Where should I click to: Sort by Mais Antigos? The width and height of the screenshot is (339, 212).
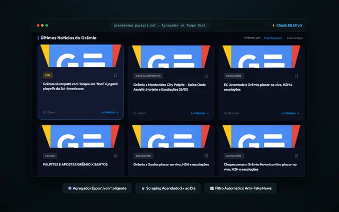[295, 38]
